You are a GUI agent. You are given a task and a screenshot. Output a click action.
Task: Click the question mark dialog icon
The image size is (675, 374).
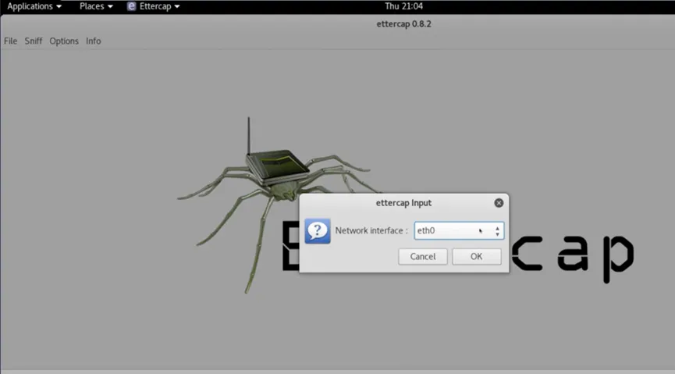[318, 231]
